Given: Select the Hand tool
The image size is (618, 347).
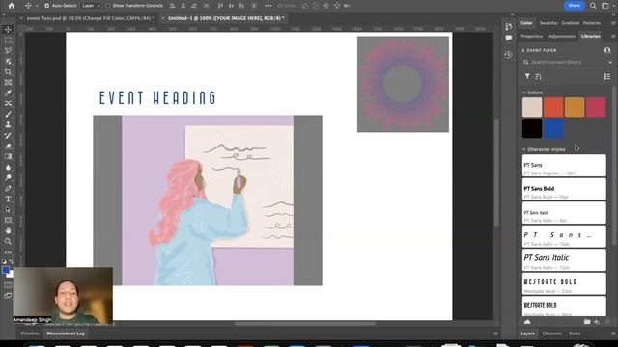Looking at the screenshot, I should 8,231.
